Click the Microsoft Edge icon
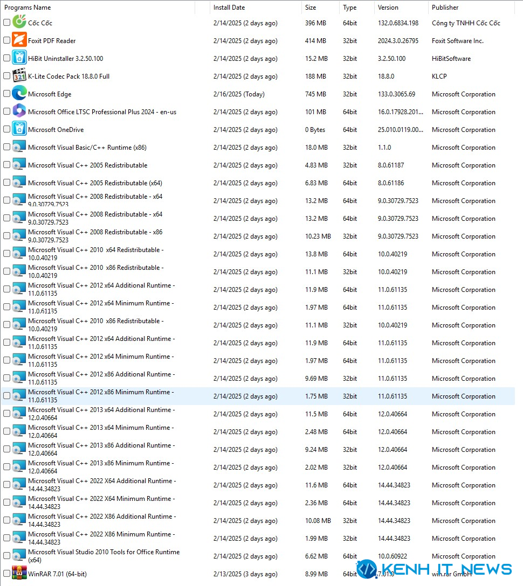 pyautogui.click(x=19, y=93)
